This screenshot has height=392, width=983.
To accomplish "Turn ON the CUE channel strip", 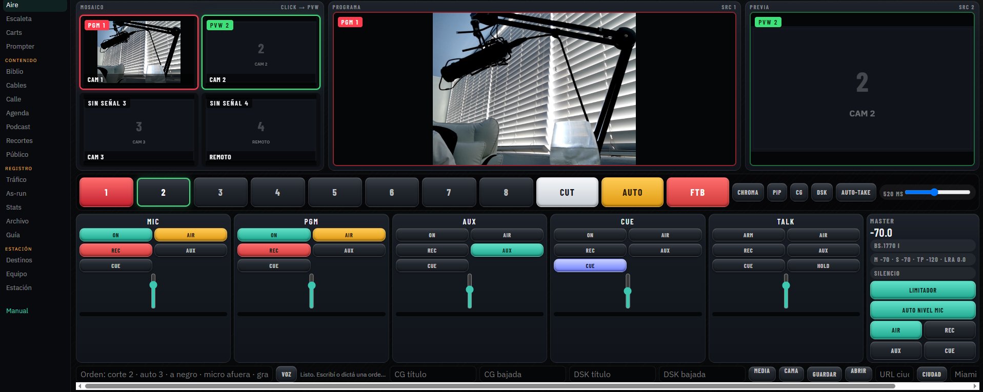I will (590, 235).
